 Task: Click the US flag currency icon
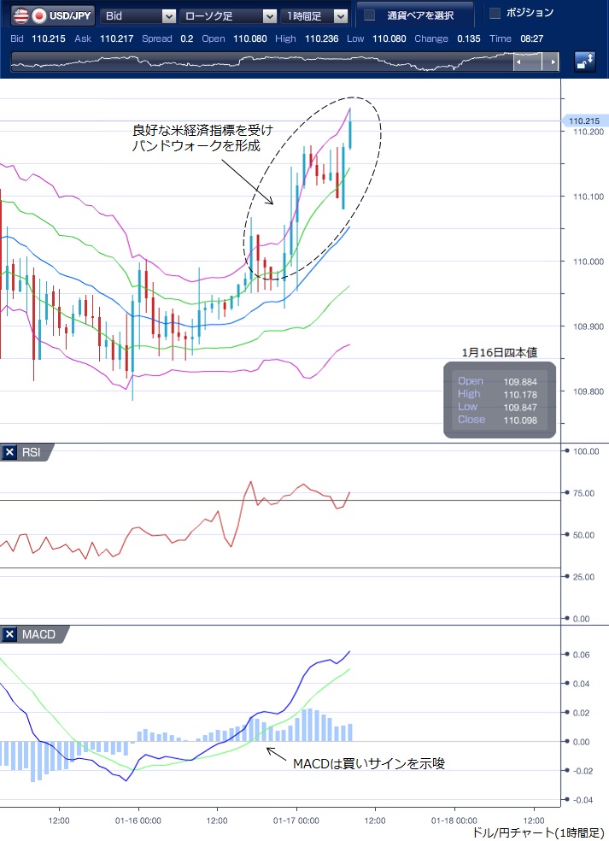click(18, 15)
